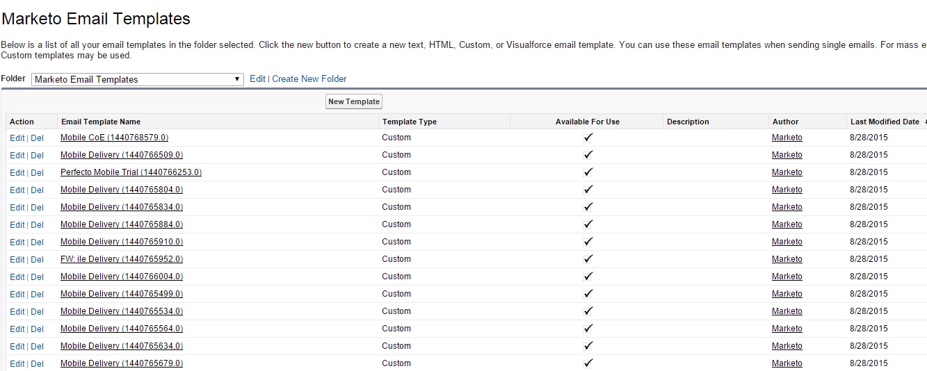Open the Mobile Delivery (1440765499.0) template

122,294
